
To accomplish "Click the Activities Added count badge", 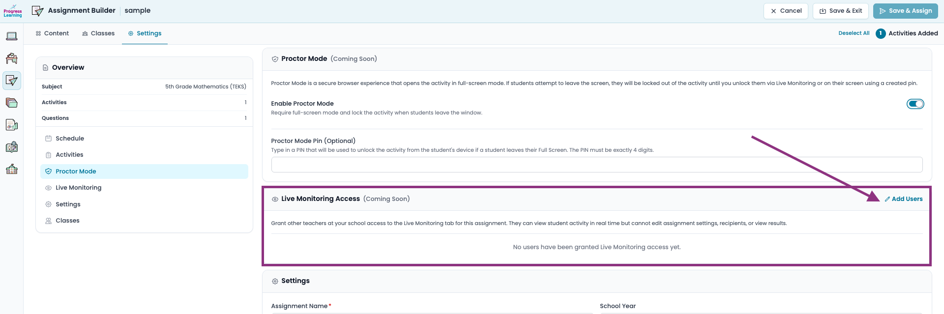I will (881, 33).
